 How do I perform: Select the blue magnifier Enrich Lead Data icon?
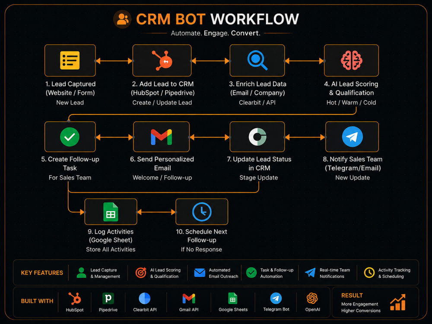coord(257,60)
